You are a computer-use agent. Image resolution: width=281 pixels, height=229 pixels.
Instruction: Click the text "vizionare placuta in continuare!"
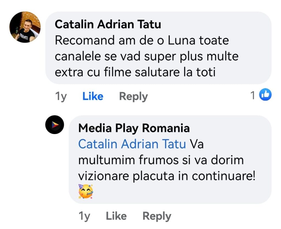pyautogui.click(x=167, y=176)
